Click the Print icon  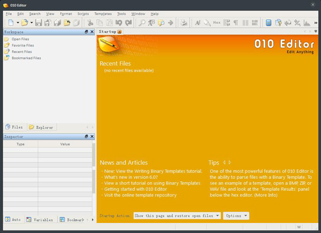[184, 22]
